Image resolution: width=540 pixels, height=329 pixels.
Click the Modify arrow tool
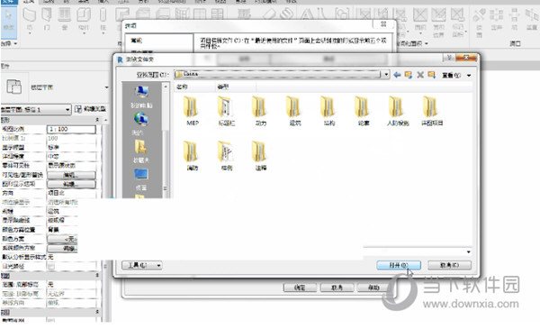[9, 20]
